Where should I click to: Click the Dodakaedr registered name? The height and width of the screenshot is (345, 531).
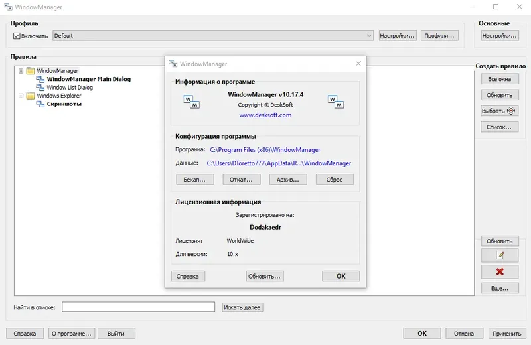[x=265, y=227]
